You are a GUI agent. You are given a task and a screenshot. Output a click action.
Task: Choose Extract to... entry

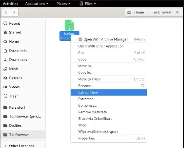pos(109,99)
